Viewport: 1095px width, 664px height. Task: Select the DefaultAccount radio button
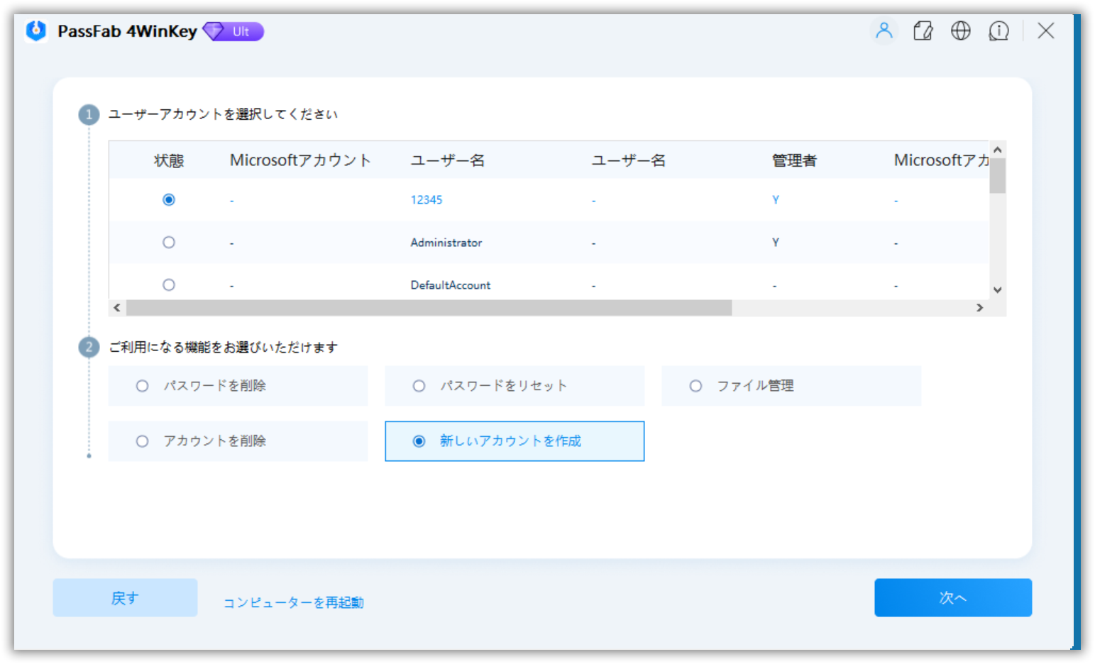[168, 284]
